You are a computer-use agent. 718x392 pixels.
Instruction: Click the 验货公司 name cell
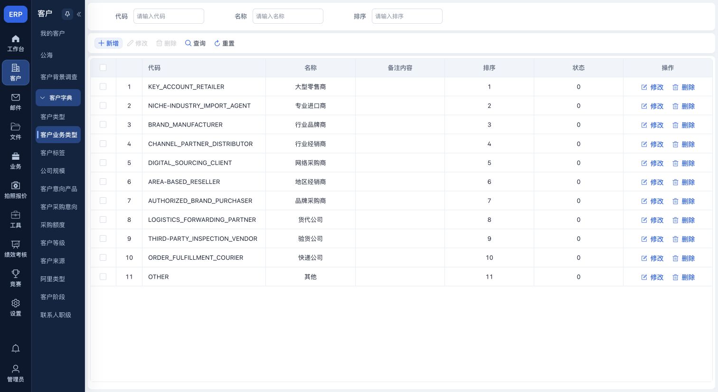pyautogui.click(x=311, y=238)
